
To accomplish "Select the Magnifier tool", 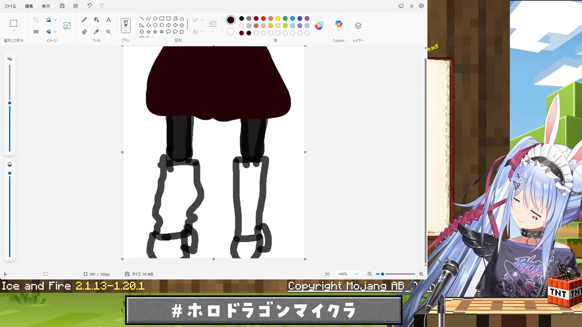I will click(x=108, y=32).
